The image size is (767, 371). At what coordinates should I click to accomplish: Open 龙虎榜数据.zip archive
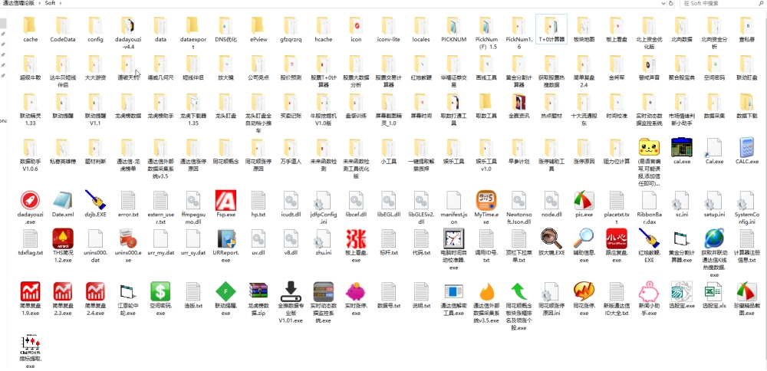258,291
